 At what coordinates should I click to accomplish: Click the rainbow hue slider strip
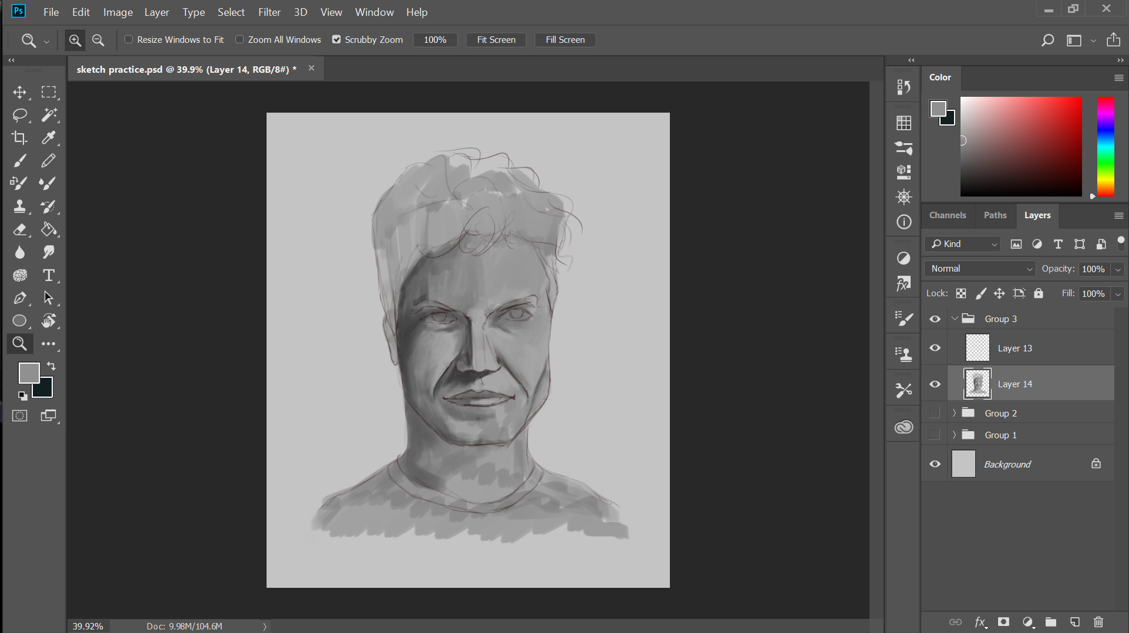coord(1106,147)
